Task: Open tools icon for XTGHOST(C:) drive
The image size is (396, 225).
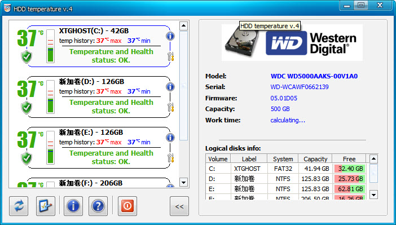Action: [171, 56]
